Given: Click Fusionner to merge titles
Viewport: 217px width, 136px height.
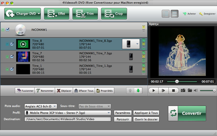Looking at the screenshot, I should click(x=25, y=90).
